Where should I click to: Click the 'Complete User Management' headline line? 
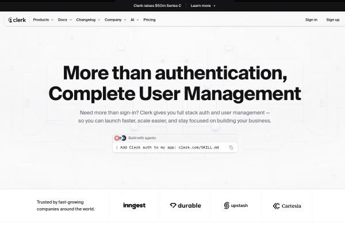pyautogui.click(x=175, y=94)
